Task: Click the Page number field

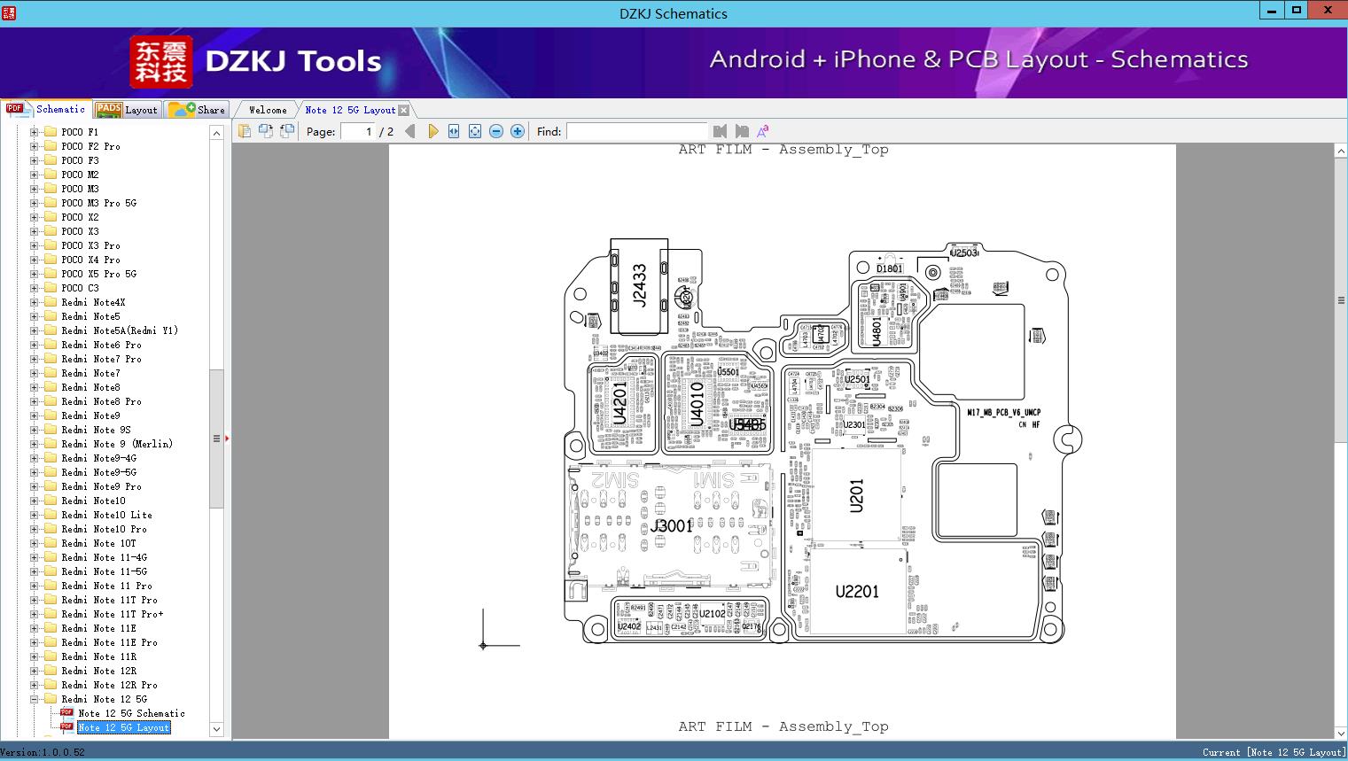Action: 358,131
